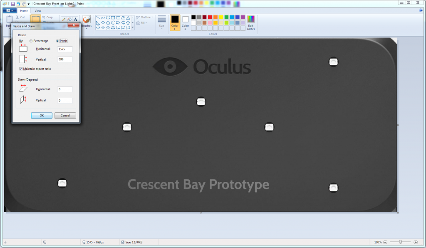Select the Pencil tool
Screen dimensions: 426x248
pos(64,19)
